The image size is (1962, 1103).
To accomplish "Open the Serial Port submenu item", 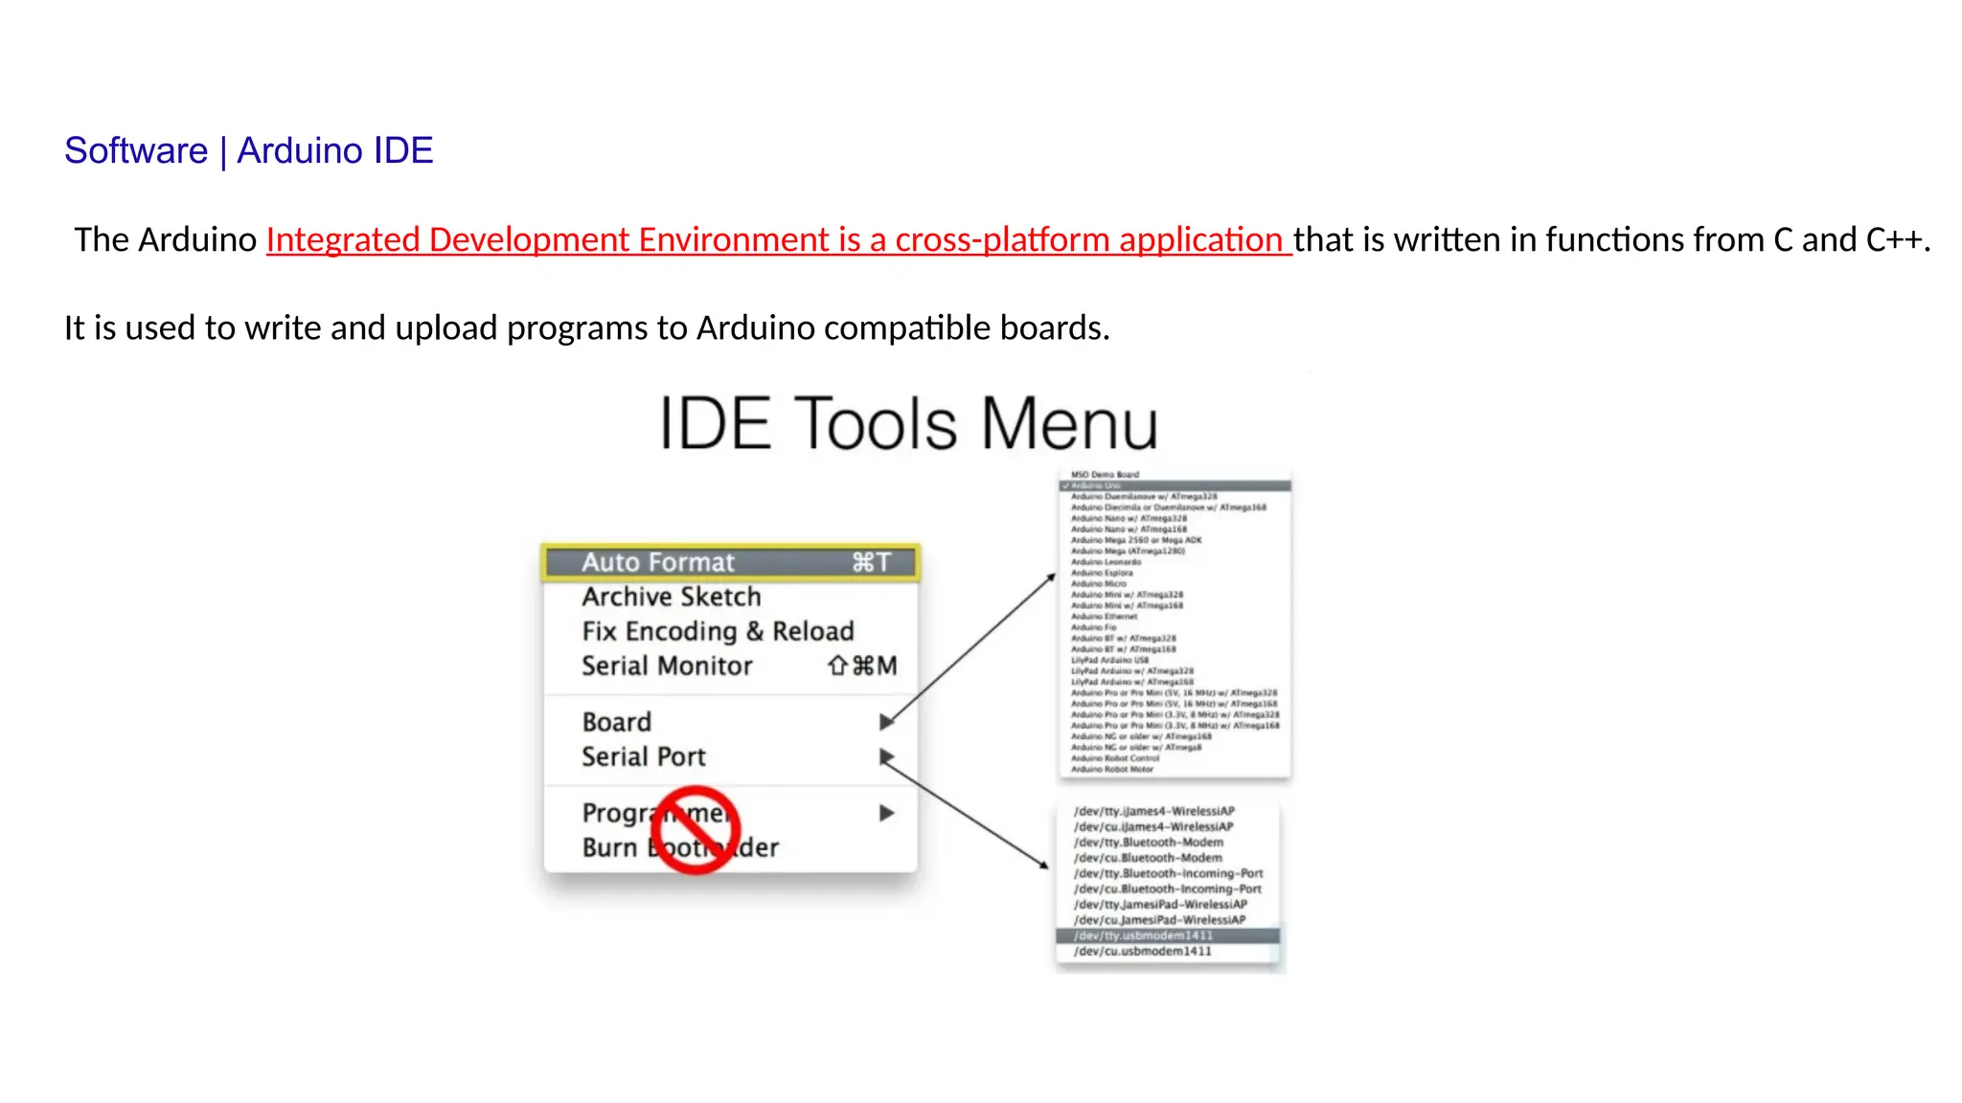I will (731, 756).
